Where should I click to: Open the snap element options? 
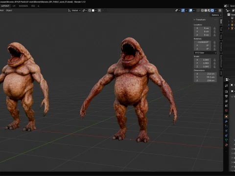(x=94, y=10)
